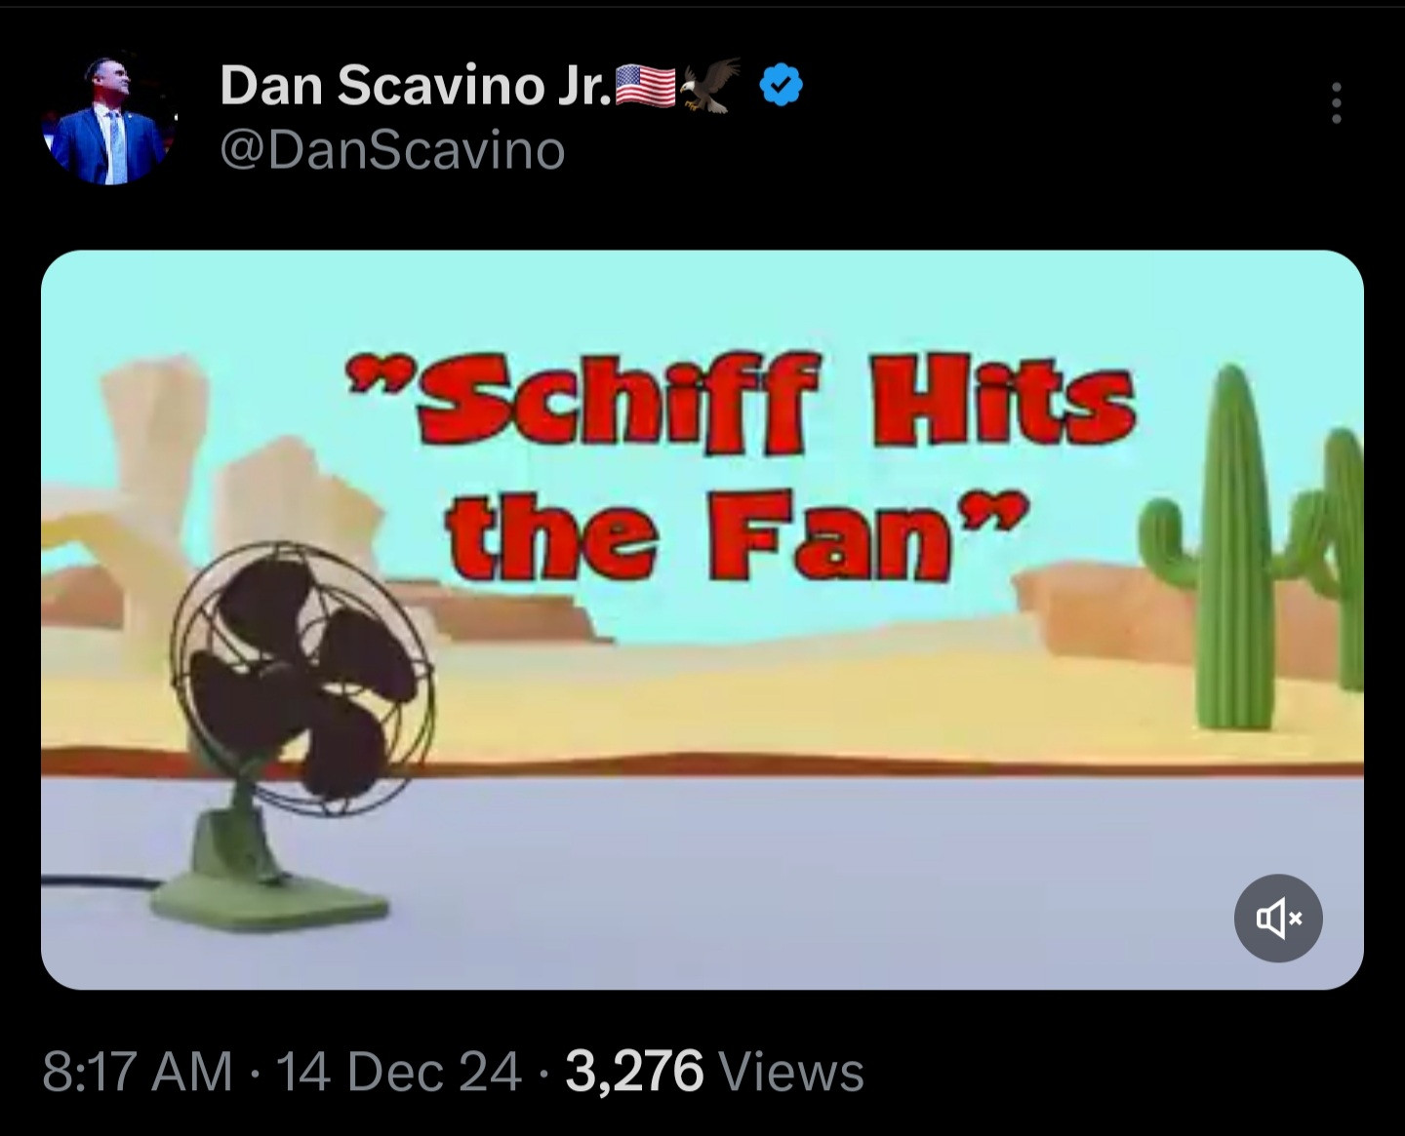This screenshot has height=1136, width=1405.
Task: Open the @DanScavino handle link
Action: coord(392,150)
